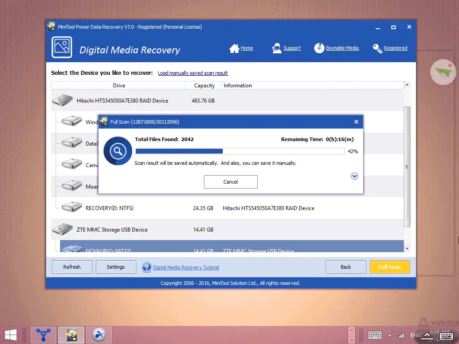
Task: Click the RECOVERY row's Information text "Hitachi HTS545050A7E380 RAID Device"
Action: (x=268, y=208)
